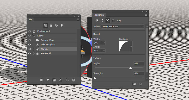Select the 3D panel tab
Viewport: 189px width, 100px height.
pyautogui.click(x=30, y=19)
